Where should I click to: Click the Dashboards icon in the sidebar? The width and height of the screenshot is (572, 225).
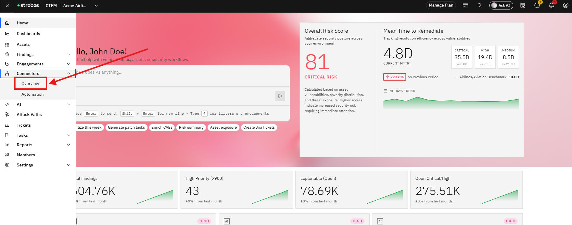(7, 34)
